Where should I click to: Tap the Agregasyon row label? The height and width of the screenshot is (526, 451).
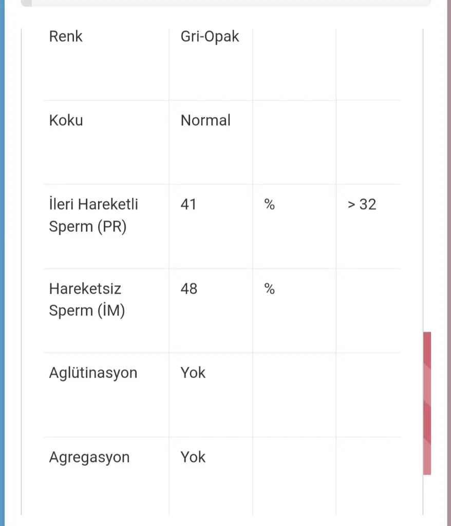89,457
